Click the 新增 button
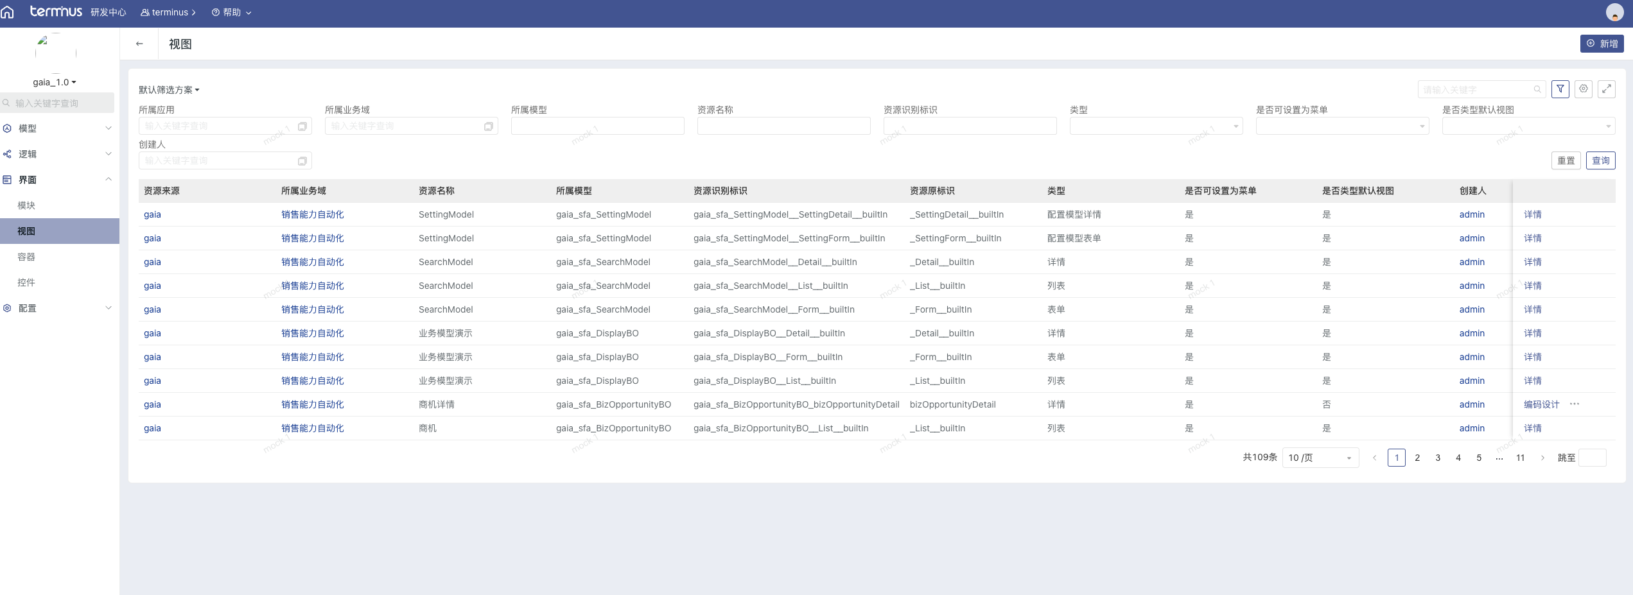Viewport: 1633px width, 595px height. pyautogui.click(x=1602, y=44)
